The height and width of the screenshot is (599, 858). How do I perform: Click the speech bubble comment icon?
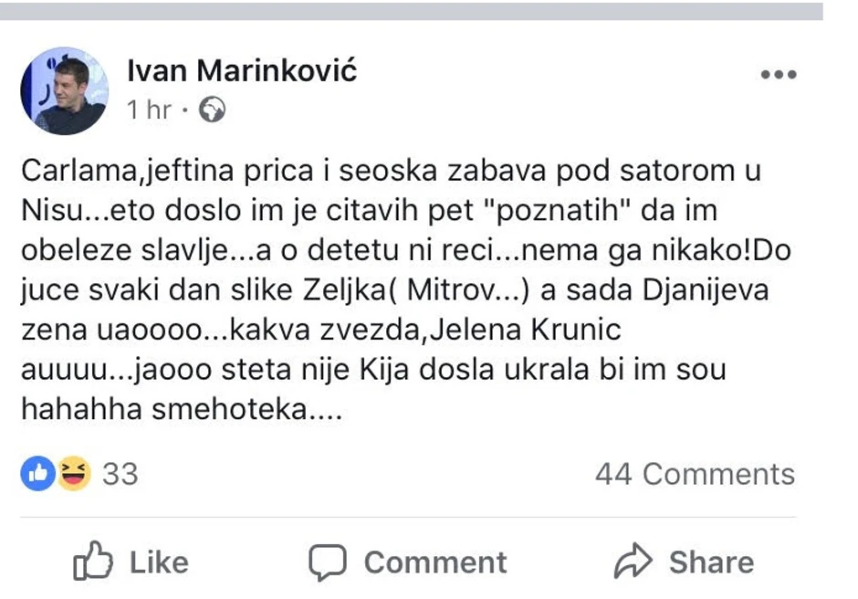pos(327,562)
